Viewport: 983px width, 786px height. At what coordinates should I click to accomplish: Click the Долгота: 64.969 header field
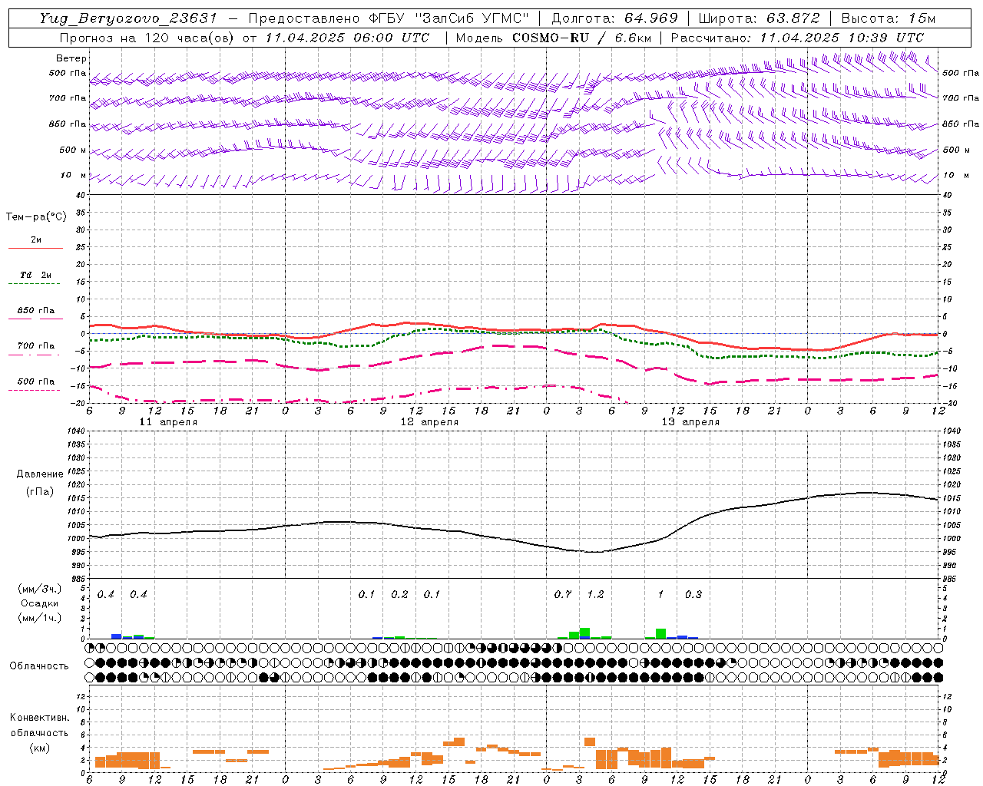614,19
